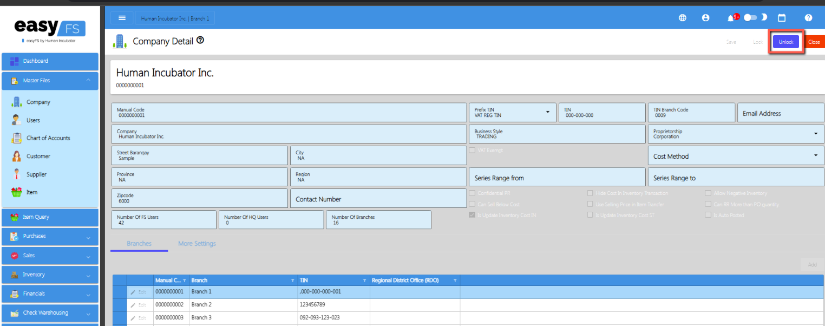Check Can RR More than PO quantity
The height and width of the screenshot is (326, 825).
[x=708, y=204]
